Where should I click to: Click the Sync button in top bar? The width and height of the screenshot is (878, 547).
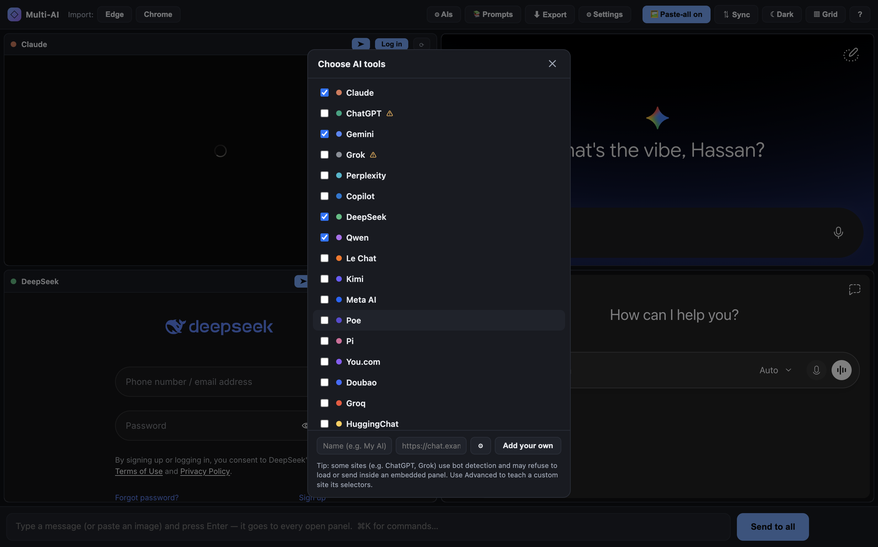tap(736, 14)
